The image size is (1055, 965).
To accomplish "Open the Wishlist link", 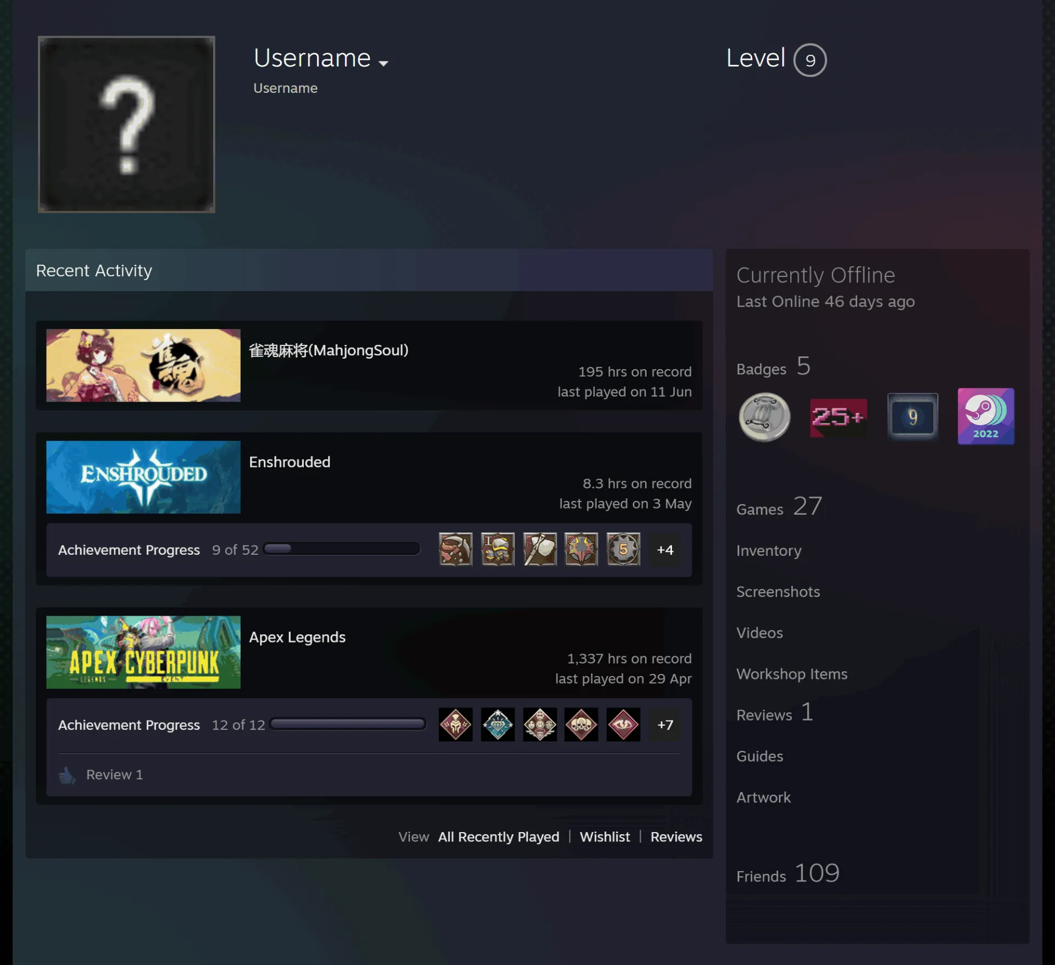I will 605,837.
